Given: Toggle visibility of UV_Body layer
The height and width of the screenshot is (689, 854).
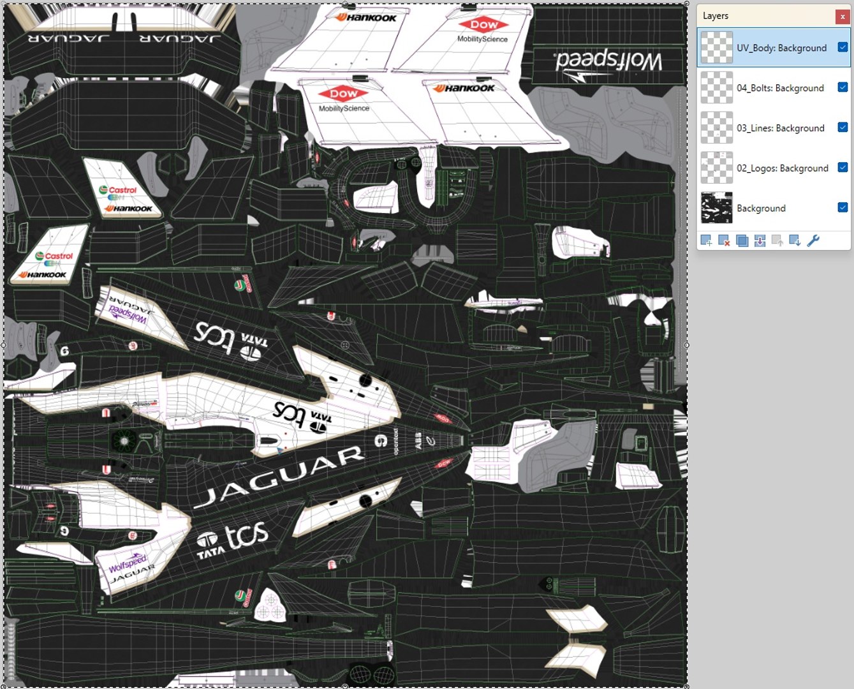Looking at the screenshot, I should [x=843, y=47].
